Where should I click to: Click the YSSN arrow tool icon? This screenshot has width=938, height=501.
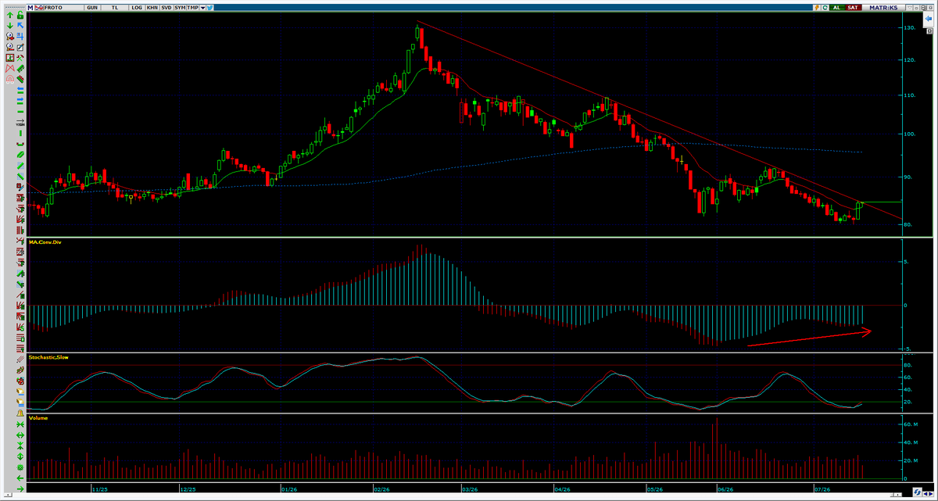[x=20, y=122]
